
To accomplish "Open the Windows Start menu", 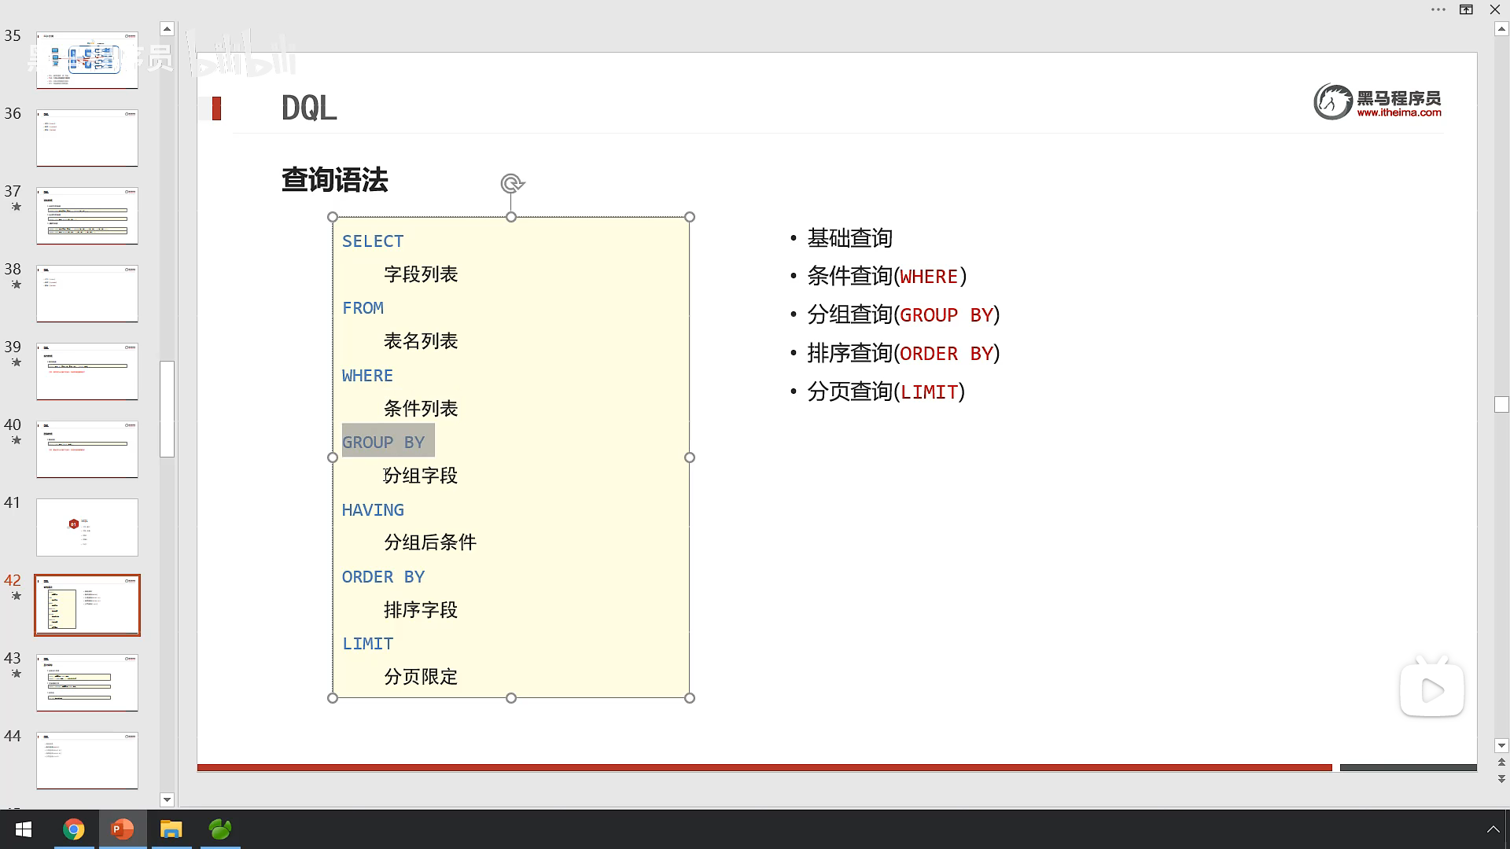I will click(x=24, y=829).
